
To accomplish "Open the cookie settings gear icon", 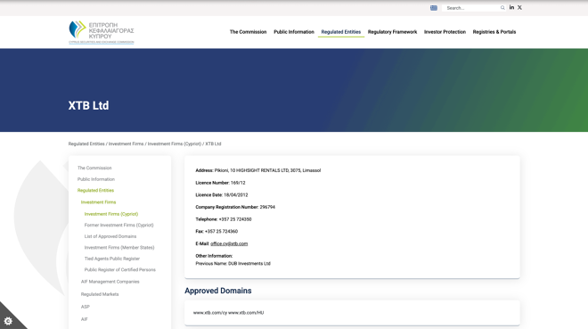I will coord(8,321).
